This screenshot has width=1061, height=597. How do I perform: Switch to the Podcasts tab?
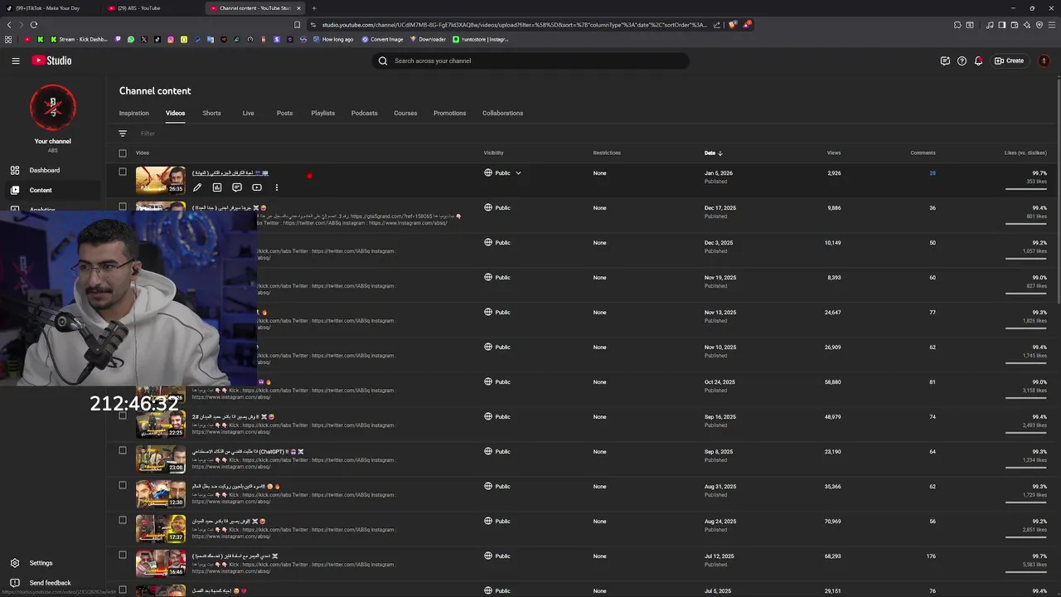364,113
